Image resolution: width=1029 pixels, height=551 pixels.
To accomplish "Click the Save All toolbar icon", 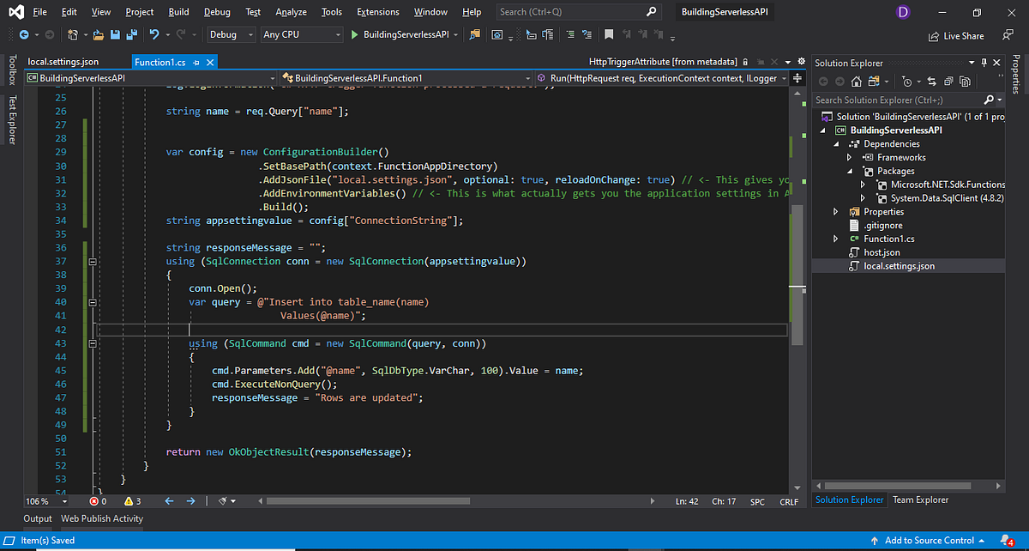I will [129, 34].
